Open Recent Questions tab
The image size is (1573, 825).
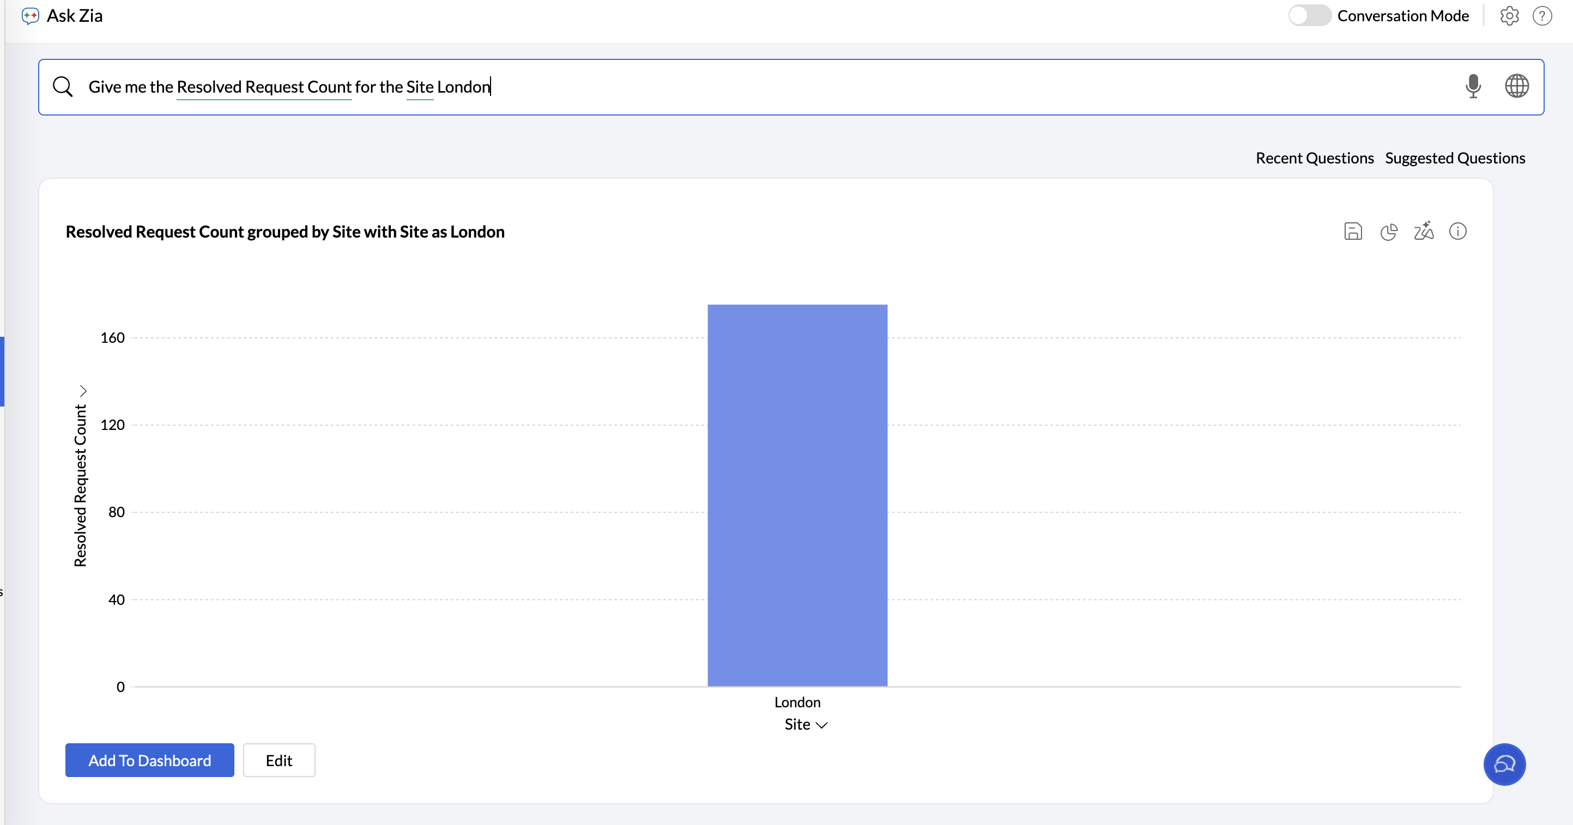click(x=1314, y=158)
